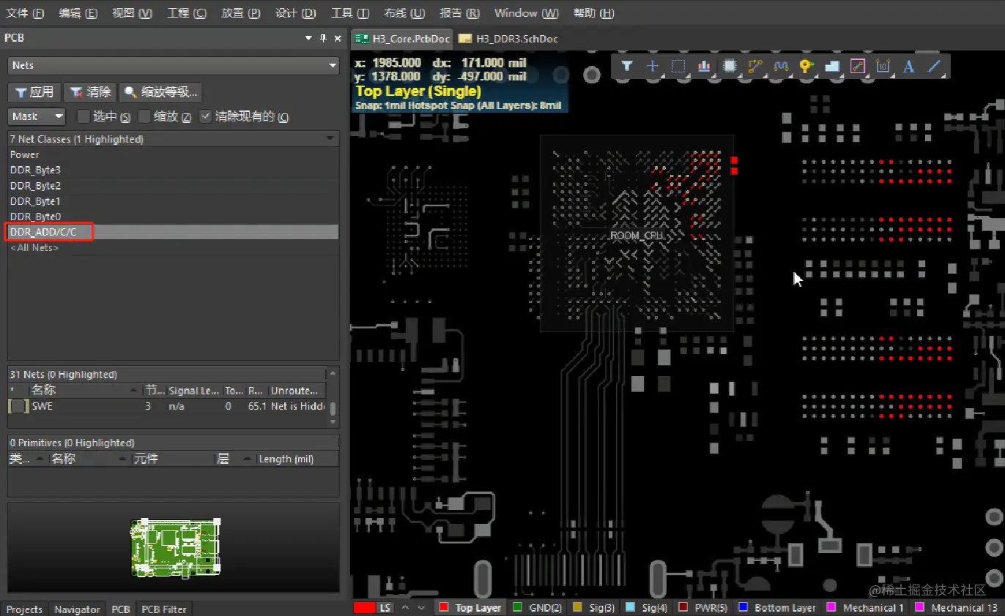Screen dimensions: 1005x616
Task: Enable the 选中 checkbox in PCB panel
Action: pyautogui.click(x=84, y=116)
